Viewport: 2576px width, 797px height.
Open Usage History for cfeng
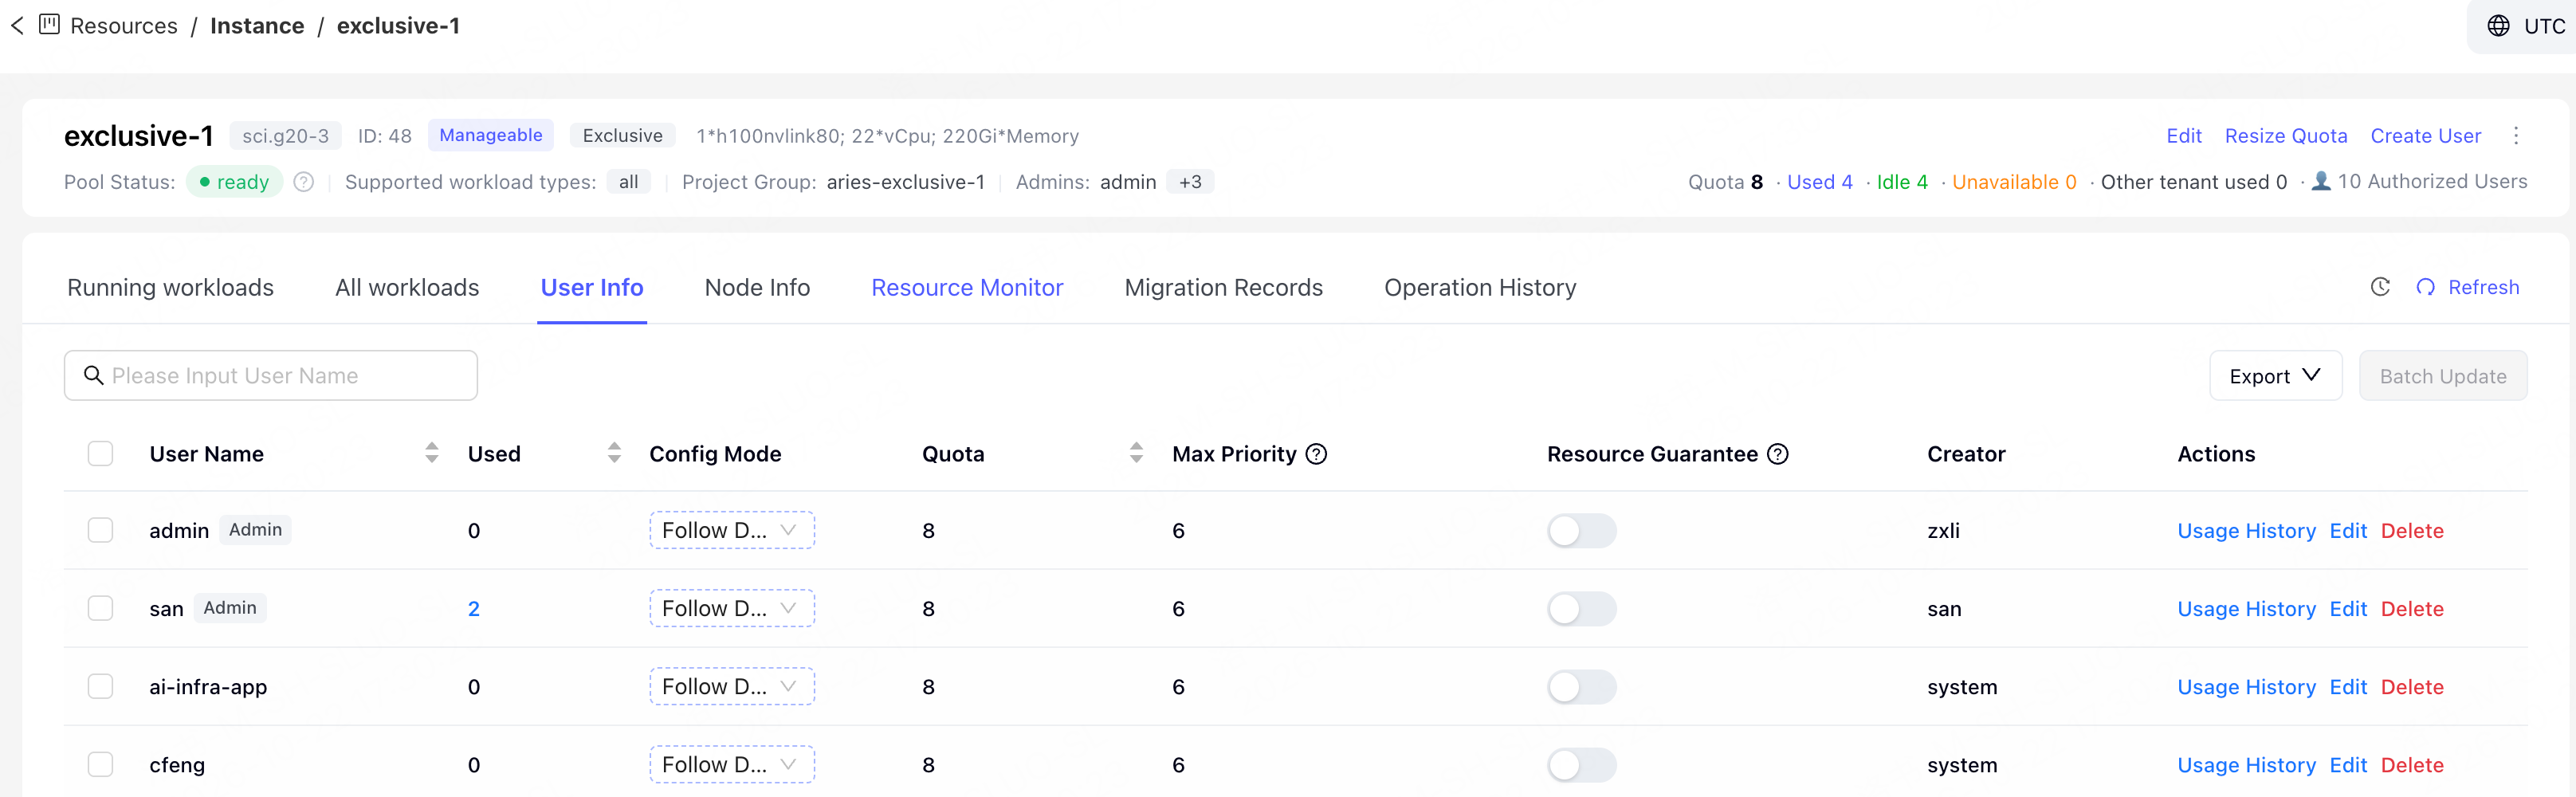(2246, 765)
